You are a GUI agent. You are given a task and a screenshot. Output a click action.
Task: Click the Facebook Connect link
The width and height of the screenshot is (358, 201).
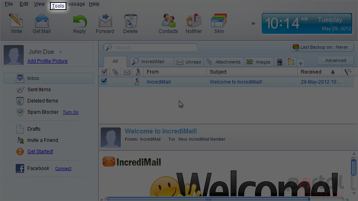(x=63, y=169)
